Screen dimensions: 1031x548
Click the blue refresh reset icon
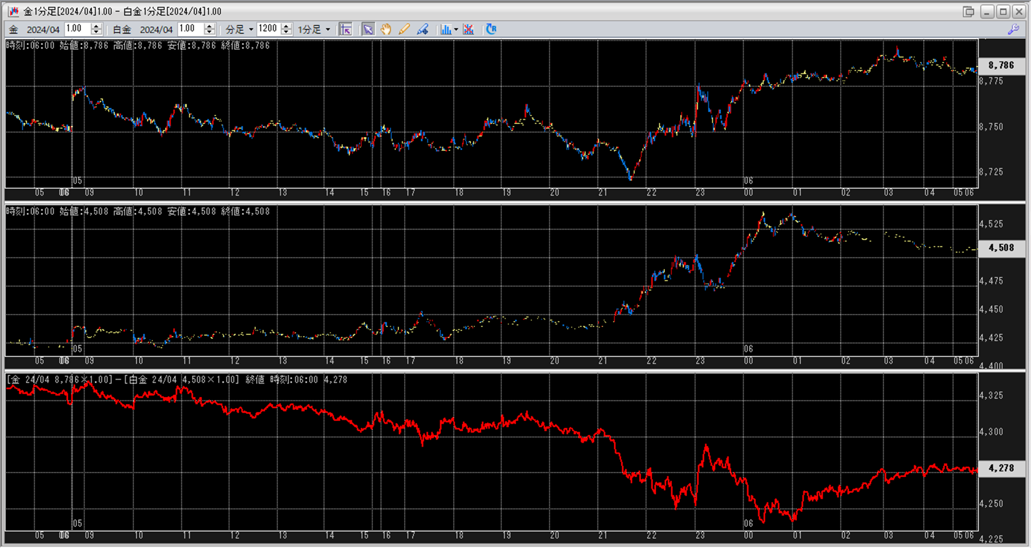pyautogui.click(x=491, y=29)
